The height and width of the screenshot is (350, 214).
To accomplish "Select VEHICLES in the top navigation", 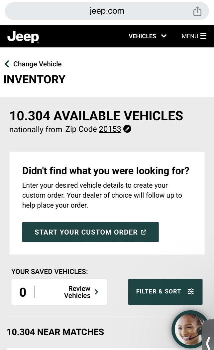I will 142,36.
